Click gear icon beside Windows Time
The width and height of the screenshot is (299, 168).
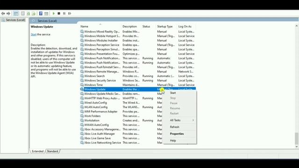[x=82, y=85]
